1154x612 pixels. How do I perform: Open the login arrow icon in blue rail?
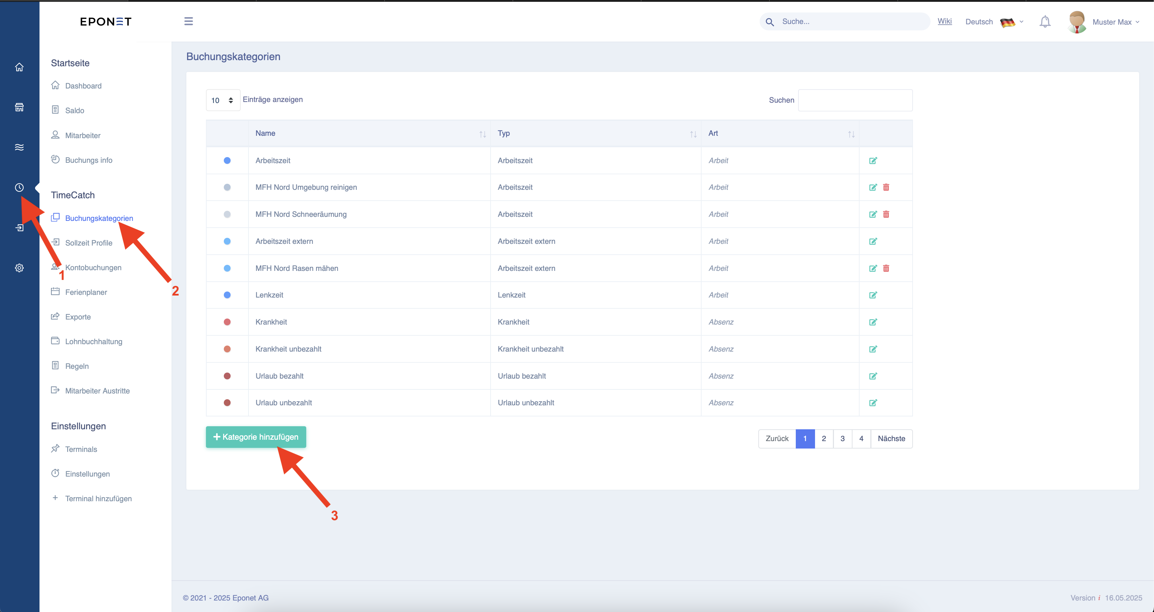[x=19, y=228]
